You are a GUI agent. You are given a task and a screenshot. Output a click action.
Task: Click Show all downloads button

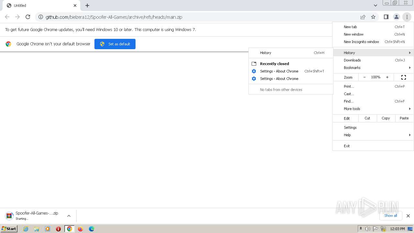(x=390, y=216)
